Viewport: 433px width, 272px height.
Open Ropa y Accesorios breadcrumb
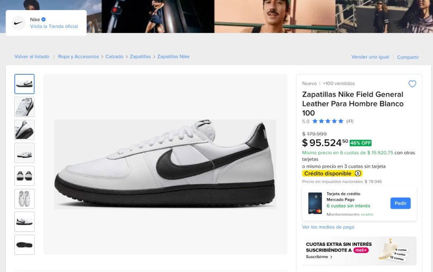click(x=78, y=57)
